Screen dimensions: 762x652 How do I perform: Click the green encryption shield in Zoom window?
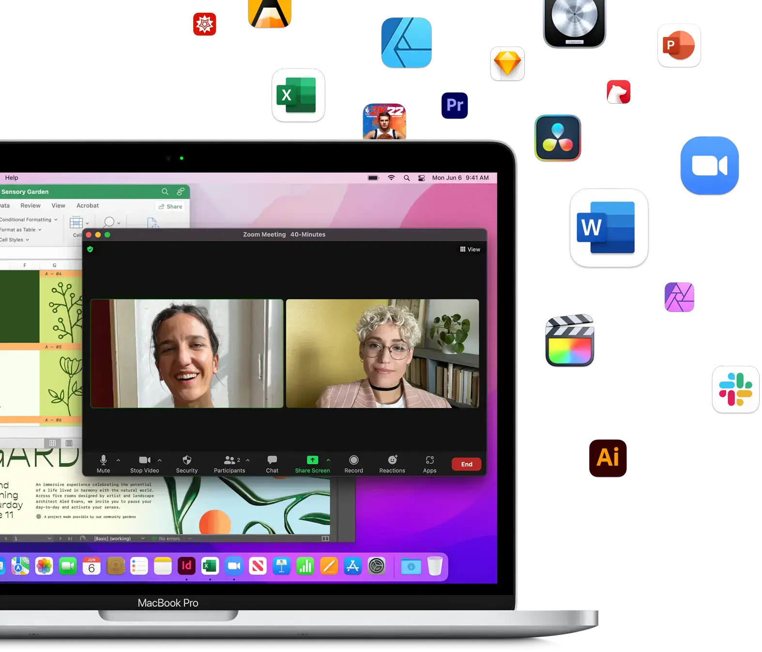point(90,249)
